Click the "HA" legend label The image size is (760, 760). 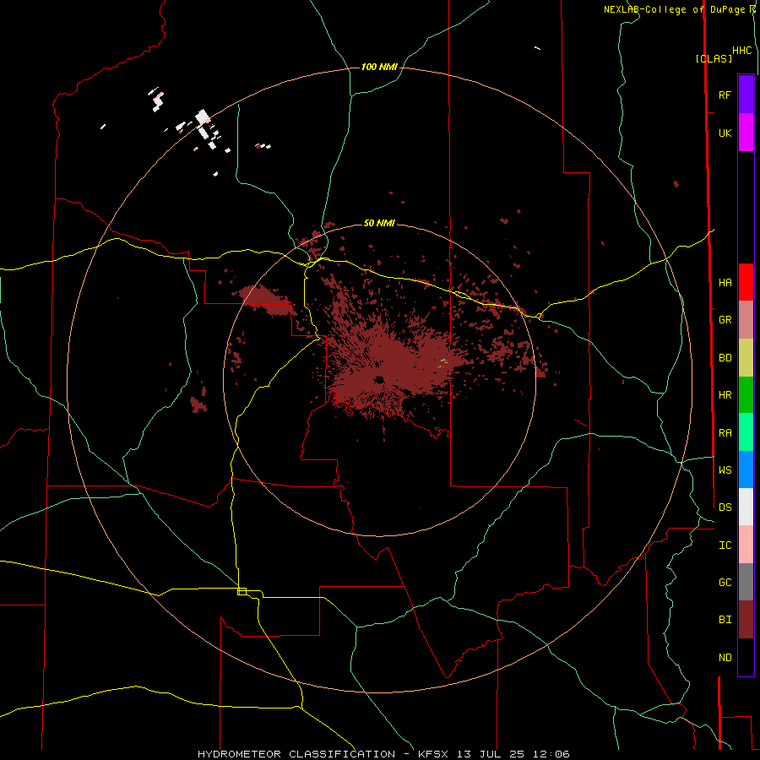(725, 283)
